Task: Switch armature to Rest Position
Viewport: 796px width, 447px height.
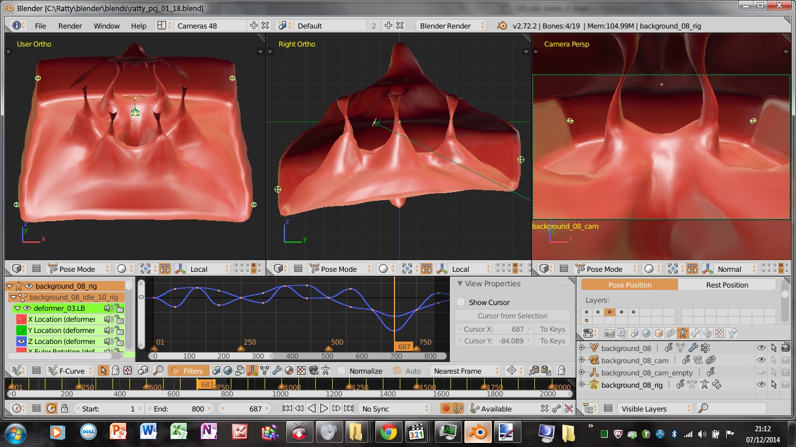Action: pyautogui.click(x=727, y=285)
